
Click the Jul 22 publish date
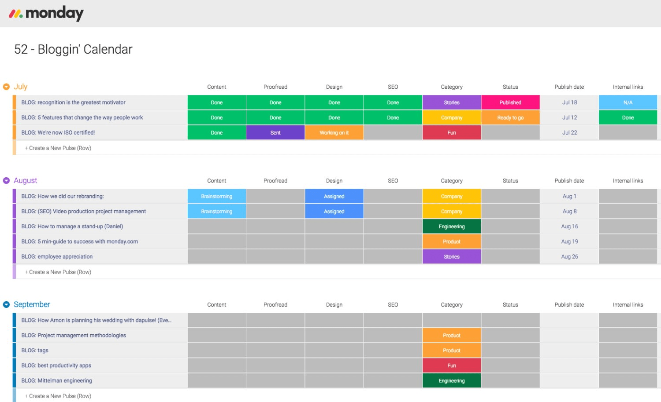click(569, 132)
